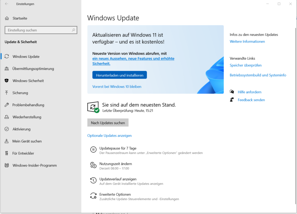Viewport: 297px width, 214px height.
Task: Click the Einstellung suchen search field
Action: pos(41,30)
